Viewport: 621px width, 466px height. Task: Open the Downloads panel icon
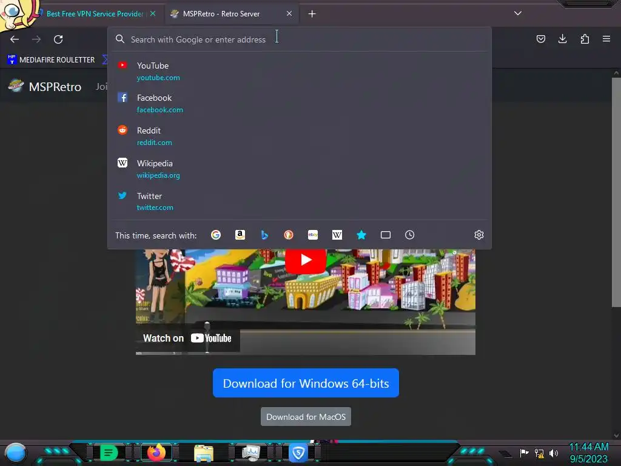click(x=562, y=39)
